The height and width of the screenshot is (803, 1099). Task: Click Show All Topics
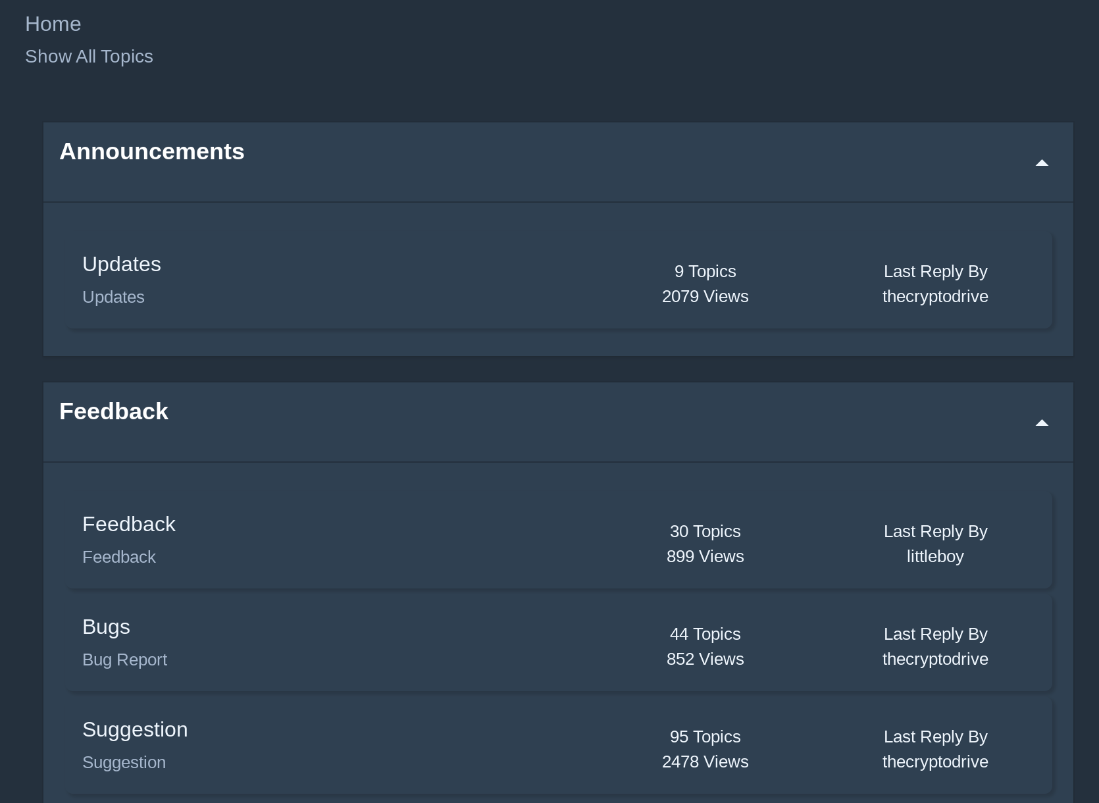click(89, 57)
